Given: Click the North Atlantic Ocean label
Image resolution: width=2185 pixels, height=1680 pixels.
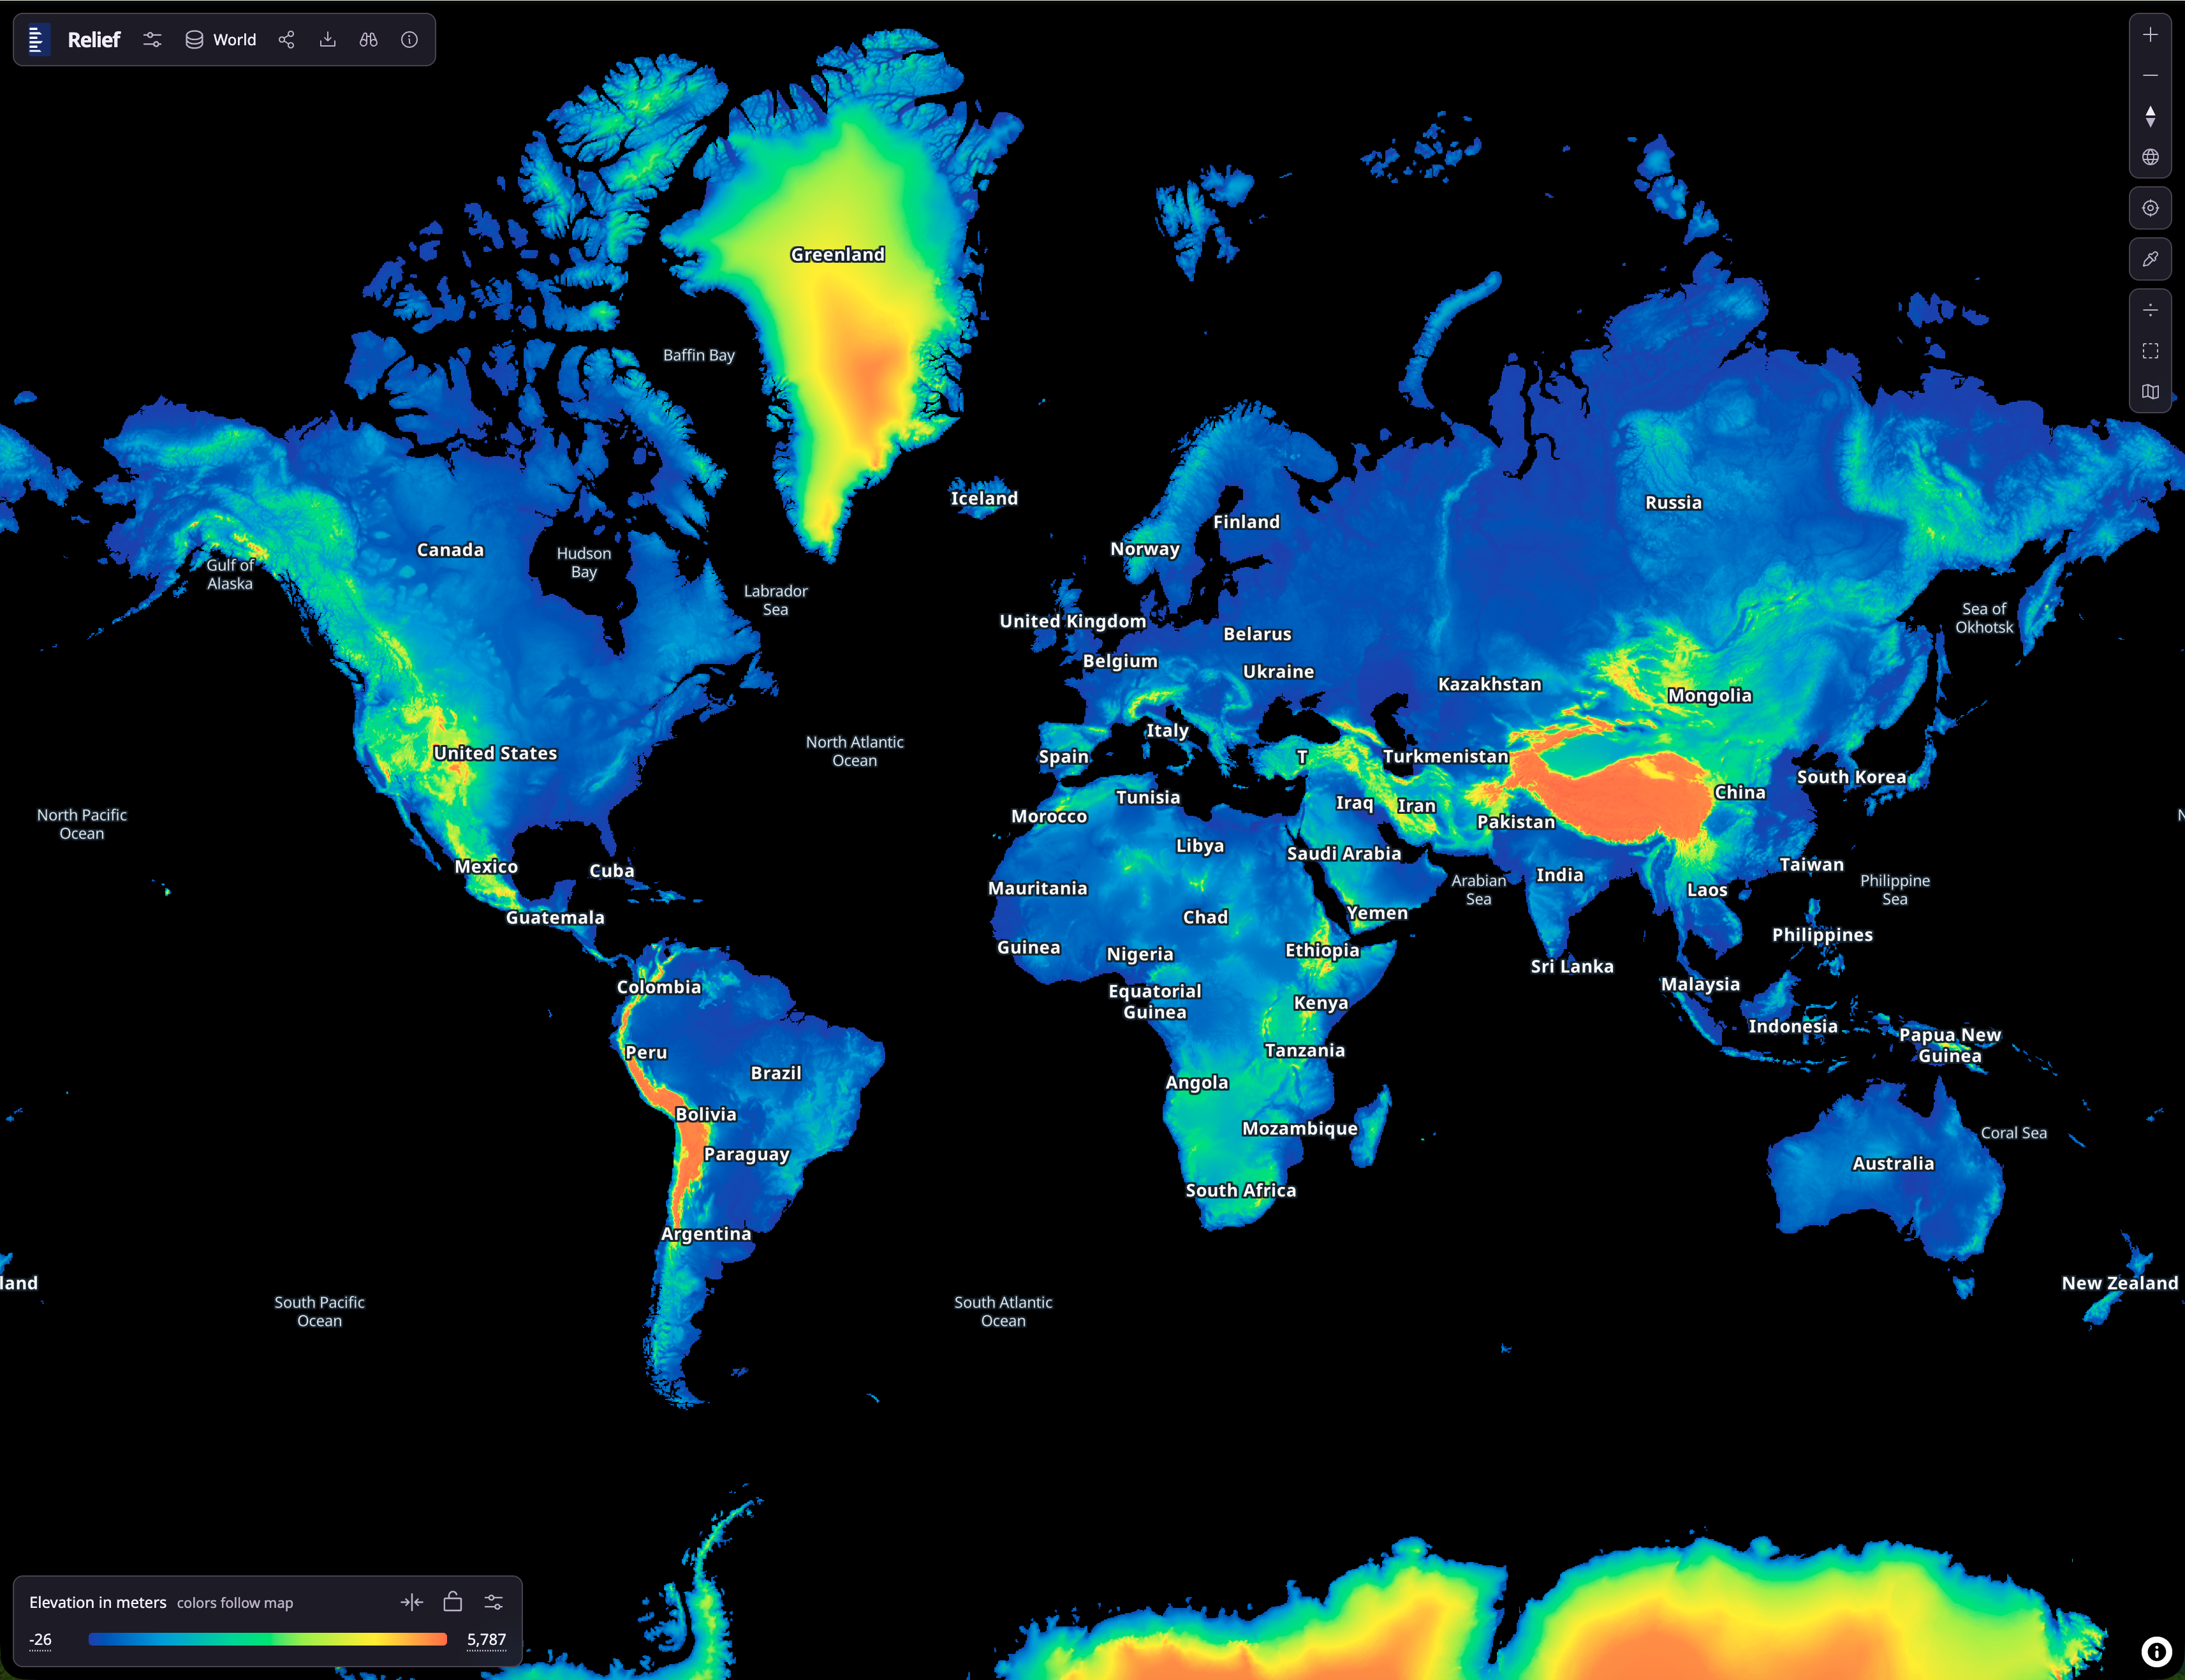Looking at the screenshot, I should point(855,751).
